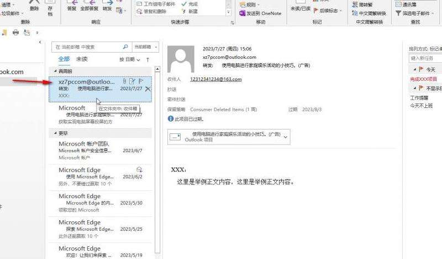Click the 删除 (Delete) ribbon button
Screen dimensions: 442x259
point(34,6)
